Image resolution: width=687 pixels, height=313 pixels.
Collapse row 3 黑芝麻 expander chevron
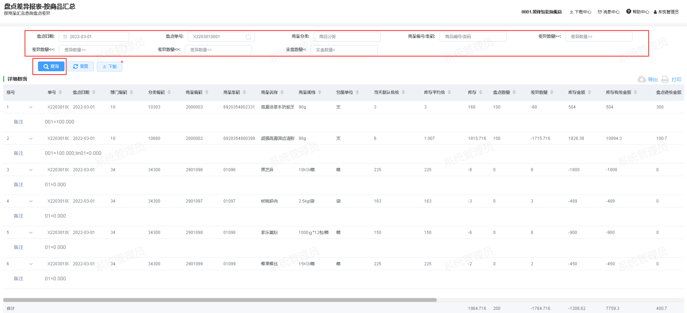[x=31, y=170]
